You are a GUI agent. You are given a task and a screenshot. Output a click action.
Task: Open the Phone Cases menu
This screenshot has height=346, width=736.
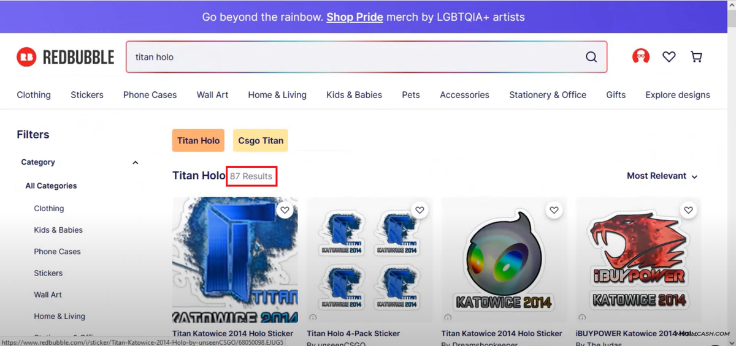[150, 95]
